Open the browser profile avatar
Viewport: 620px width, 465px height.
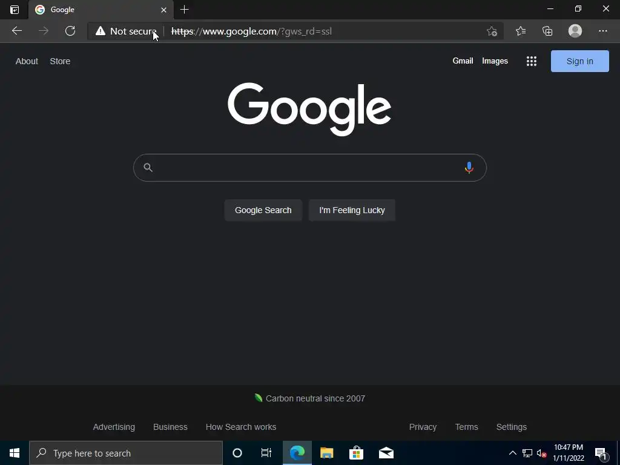[x=575, y=31]
